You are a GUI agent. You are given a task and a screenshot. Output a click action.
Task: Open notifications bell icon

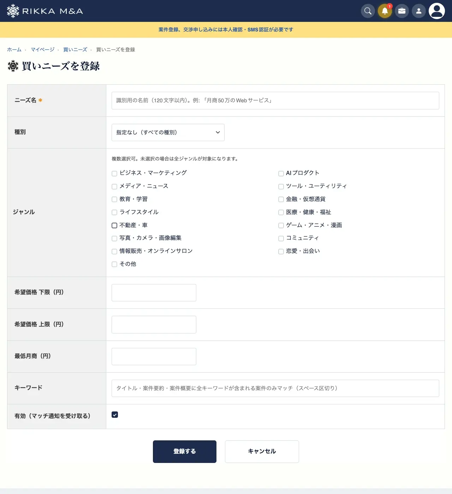(x=385, y=11)
